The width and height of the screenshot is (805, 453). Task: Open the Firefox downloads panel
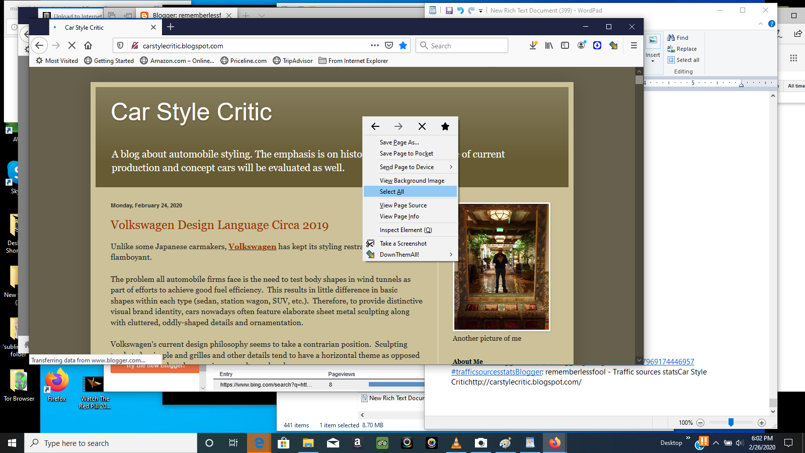(x=533, y=45)
